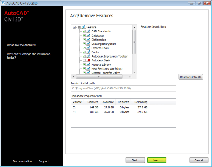Click the Drawing Encryption feature icon

(x=88, y=44)
